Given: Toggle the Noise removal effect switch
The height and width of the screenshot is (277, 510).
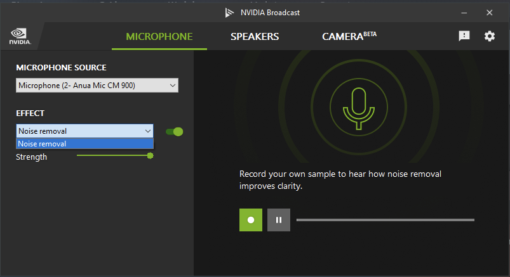Looking at the screenshot, I should point(174,131).
